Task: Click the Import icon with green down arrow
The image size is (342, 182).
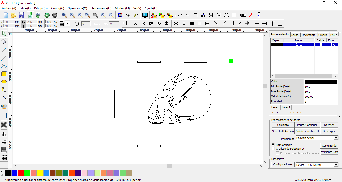Action: click(x=30, y=15)
